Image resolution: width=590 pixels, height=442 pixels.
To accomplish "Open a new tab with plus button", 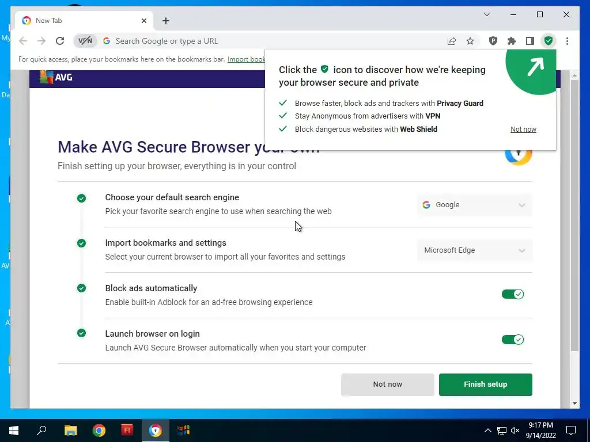I will coord(166,21).
